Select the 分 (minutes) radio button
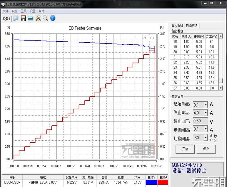Viewport: 227px width, 187px height. [x=211, y=140]
